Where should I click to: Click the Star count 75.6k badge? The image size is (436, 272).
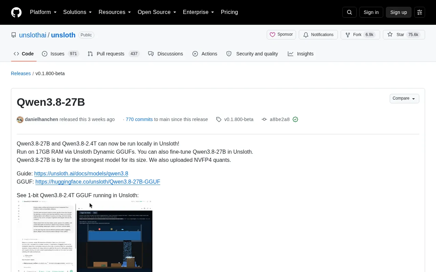pyautogui.click(x=413, y=35)
